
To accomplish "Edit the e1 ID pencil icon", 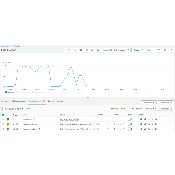I will 16,119.
